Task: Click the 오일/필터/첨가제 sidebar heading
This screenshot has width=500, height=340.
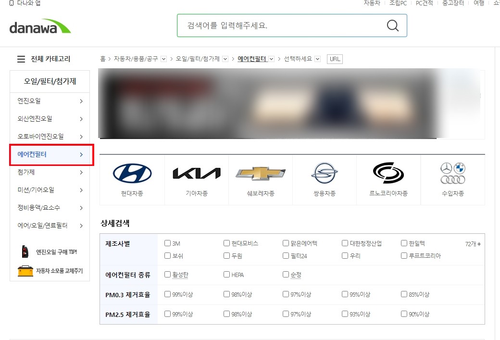Action: 50,81
